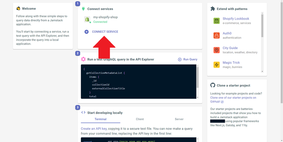Click the plus icon beside Connect Service

(x=86, y=32)
